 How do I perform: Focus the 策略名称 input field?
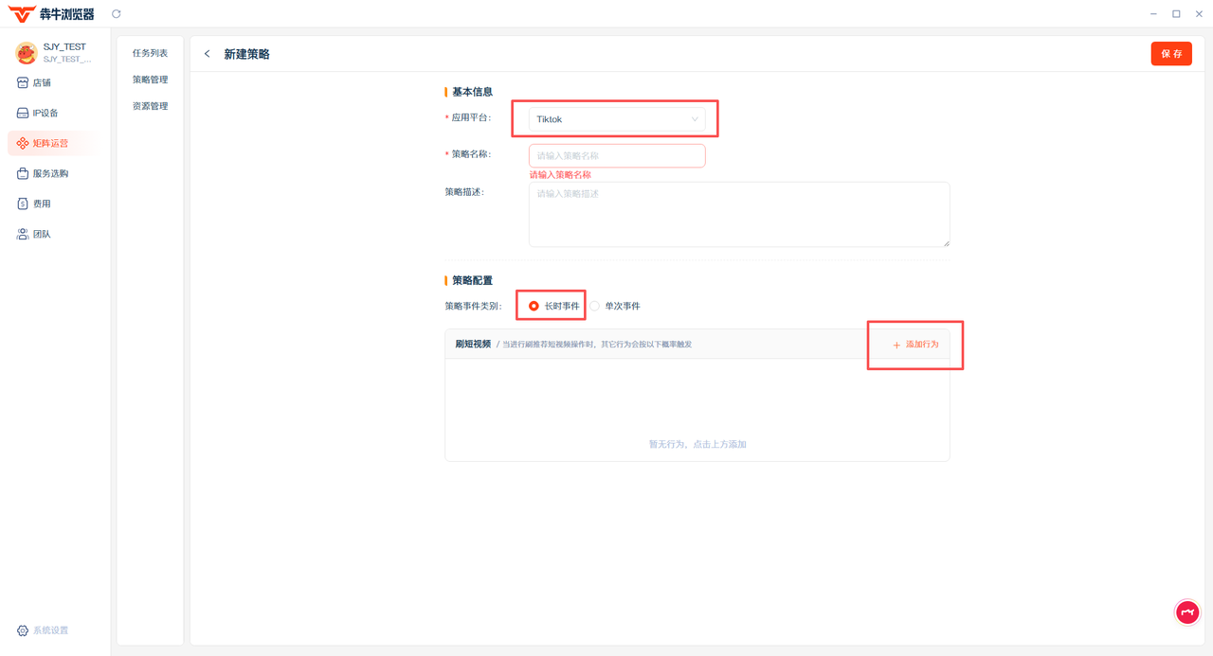pos(616,156)
